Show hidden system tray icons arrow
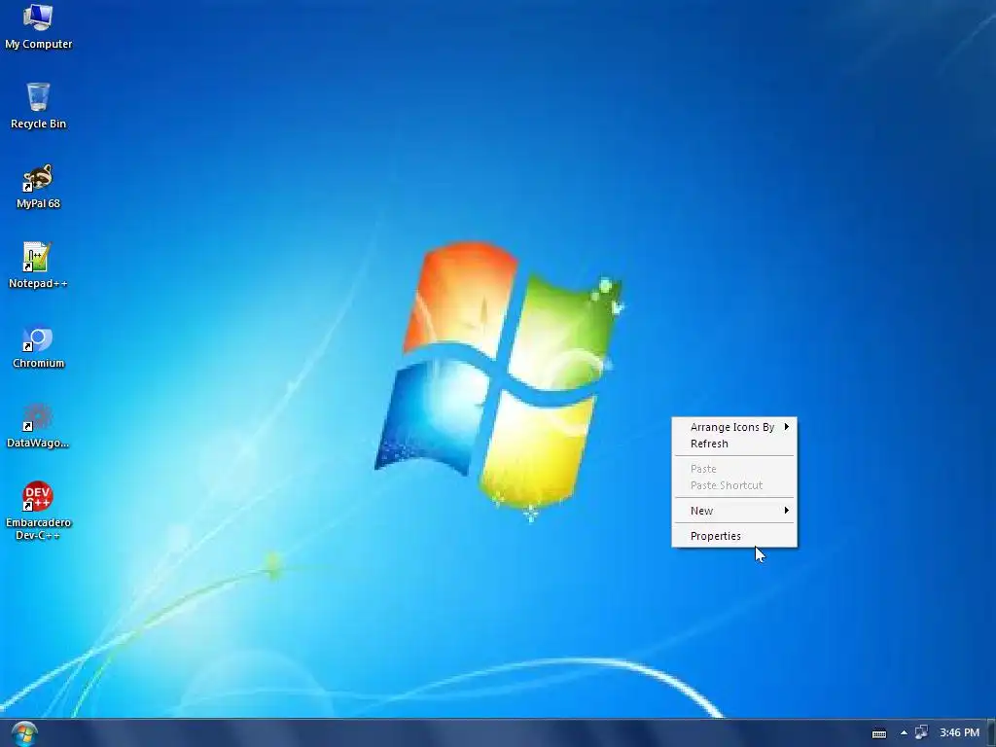996x747 pixels. coord(904,733)
